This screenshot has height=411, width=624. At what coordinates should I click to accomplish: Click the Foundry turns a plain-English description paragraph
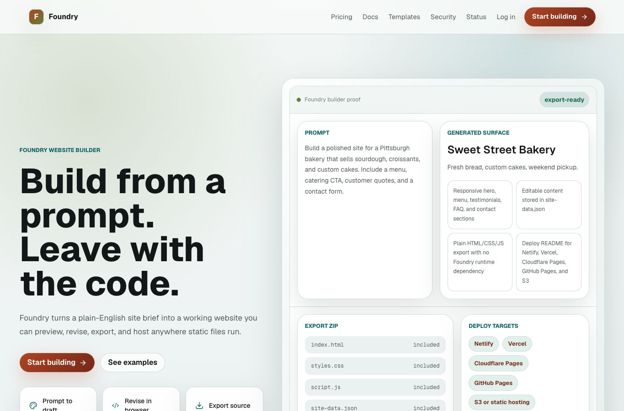(138, 325)
